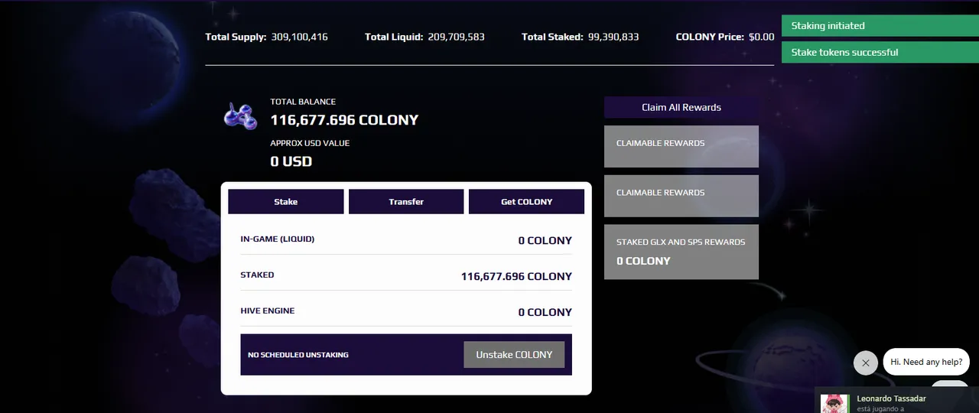The height and width of the screenshot is (413, 979).
Task: Click the total balance 116,677.696 COLONY heading
Action: pyautogui.click(x=344, y=120)
